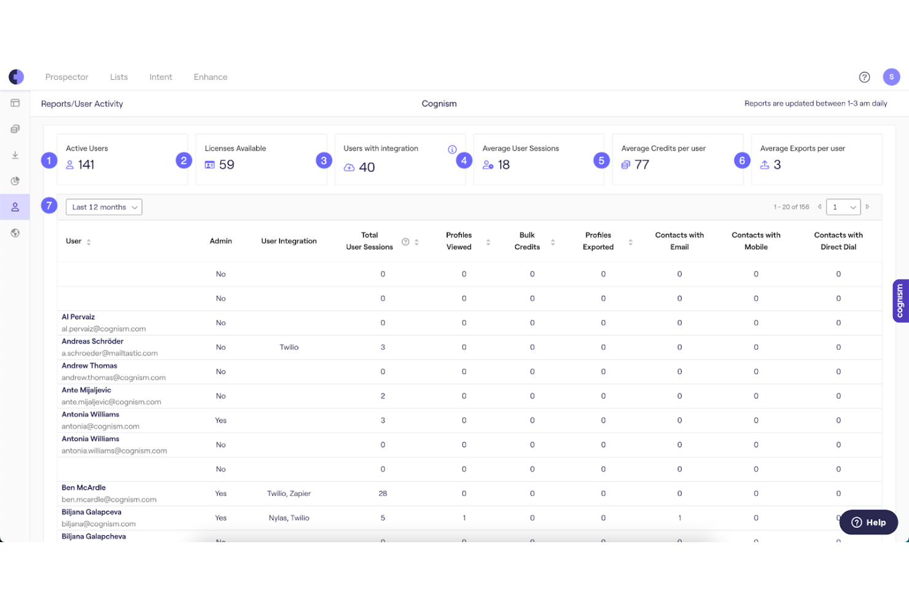Viewport: 909px width, 606px height.
Task: Open the downloads sidebar icon
Action: pos(15,155)
